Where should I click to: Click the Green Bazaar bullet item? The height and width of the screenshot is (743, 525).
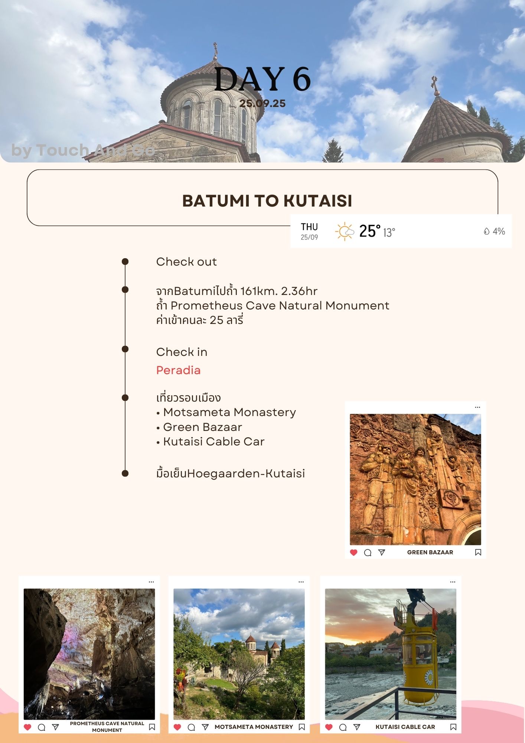[x=199, y=427]
